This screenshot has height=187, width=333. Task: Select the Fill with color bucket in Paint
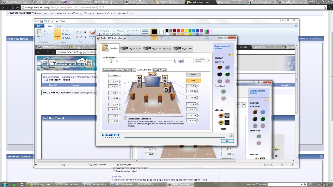coord(81,32)
